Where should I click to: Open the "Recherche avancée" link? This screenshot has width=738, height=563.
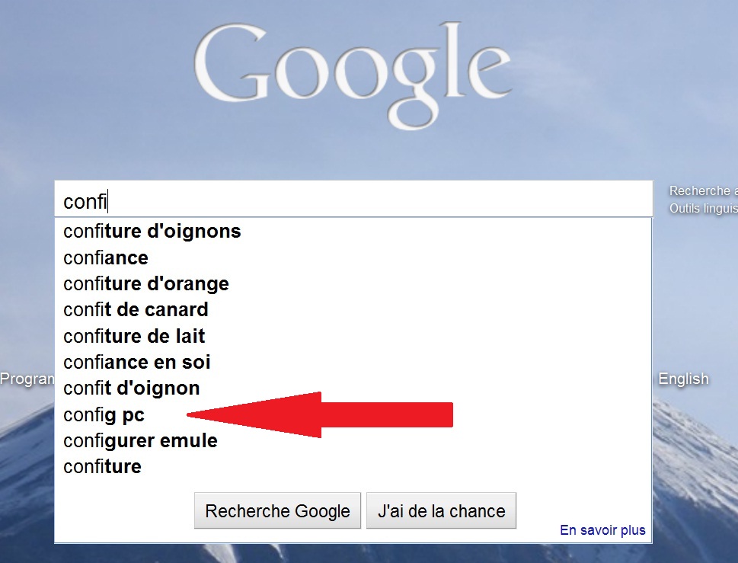tap(703, 191)
